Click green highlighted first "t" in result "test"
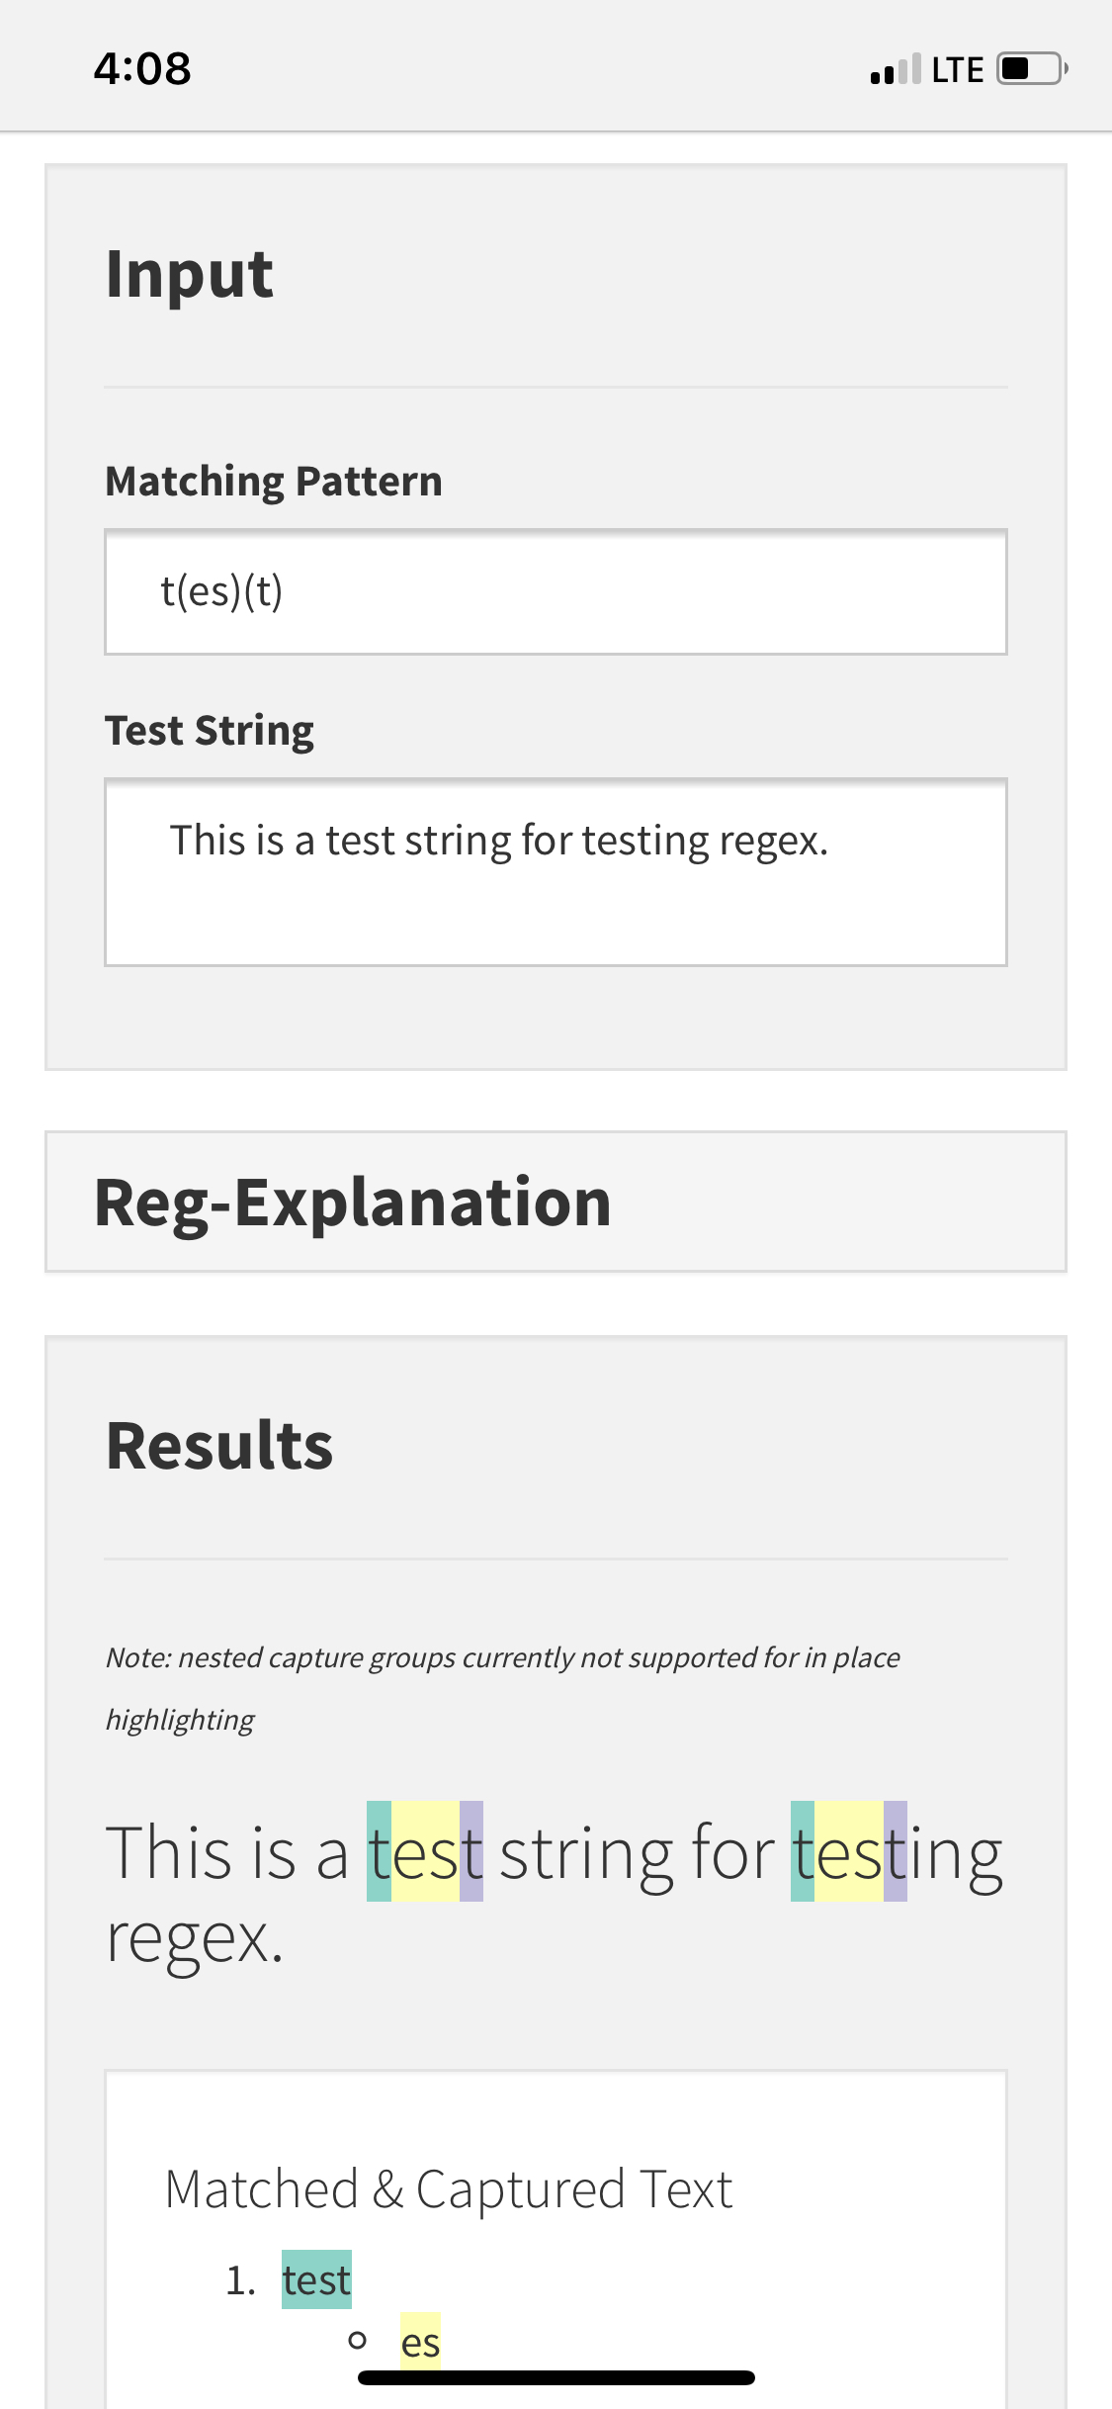The height and width of the screenshot is (2409, 1112). coord(379,1851)
